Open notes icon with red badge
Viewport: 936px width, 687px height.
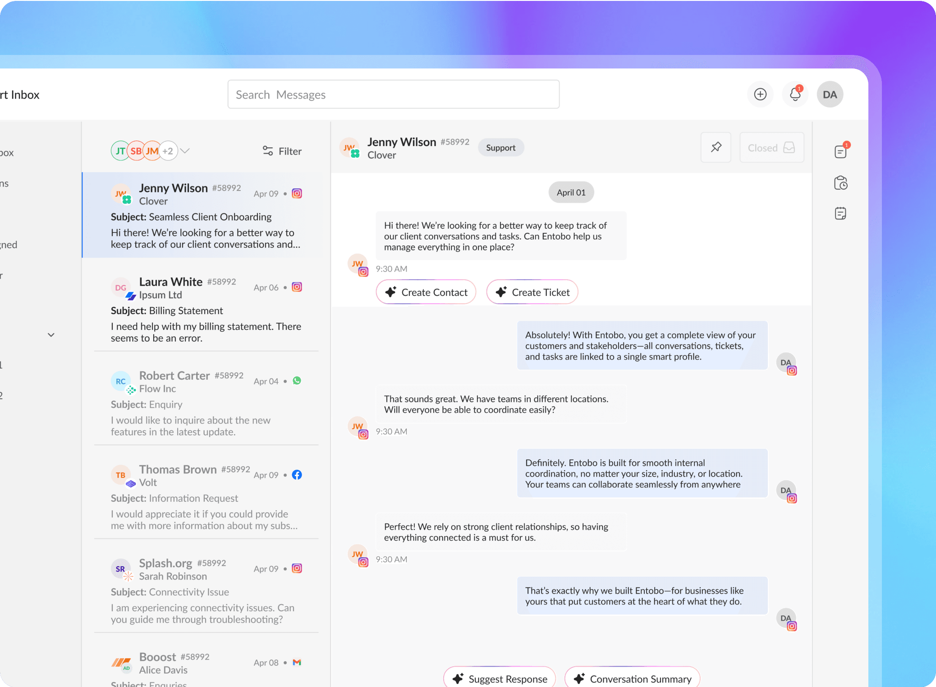pyautogui.click(x=840, y=151)
